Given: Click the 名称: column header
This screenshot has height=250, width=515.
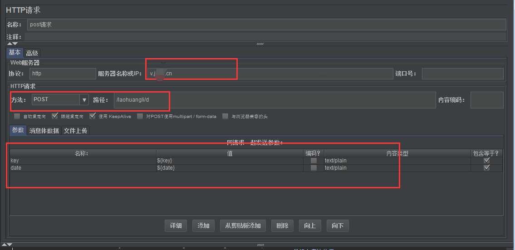Looking at the screenshot, I should pos(83,153).
